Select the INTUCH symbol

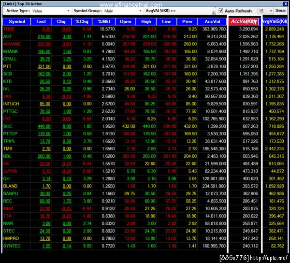(x=11, y=104)
